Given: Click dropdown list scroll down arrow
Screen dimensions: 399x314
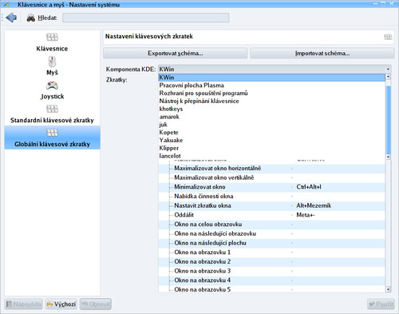Looking at the screenshot, I should click(388, 157).
